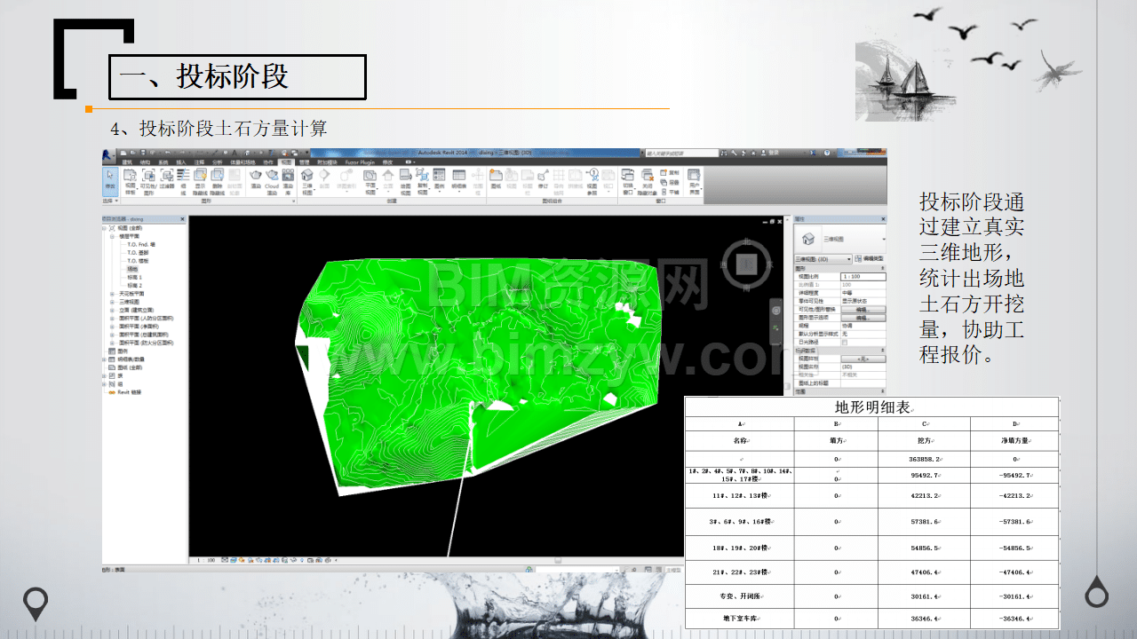Switch to 管理 ribbon tab

click(304, 162)
